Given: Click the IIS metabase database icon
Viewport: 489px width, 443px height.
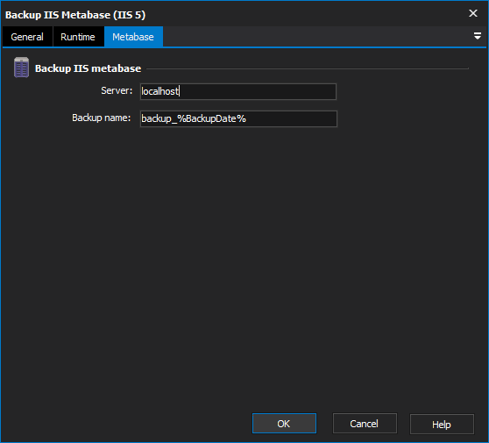Looking at the screenshot, I should tap(22, 68).
